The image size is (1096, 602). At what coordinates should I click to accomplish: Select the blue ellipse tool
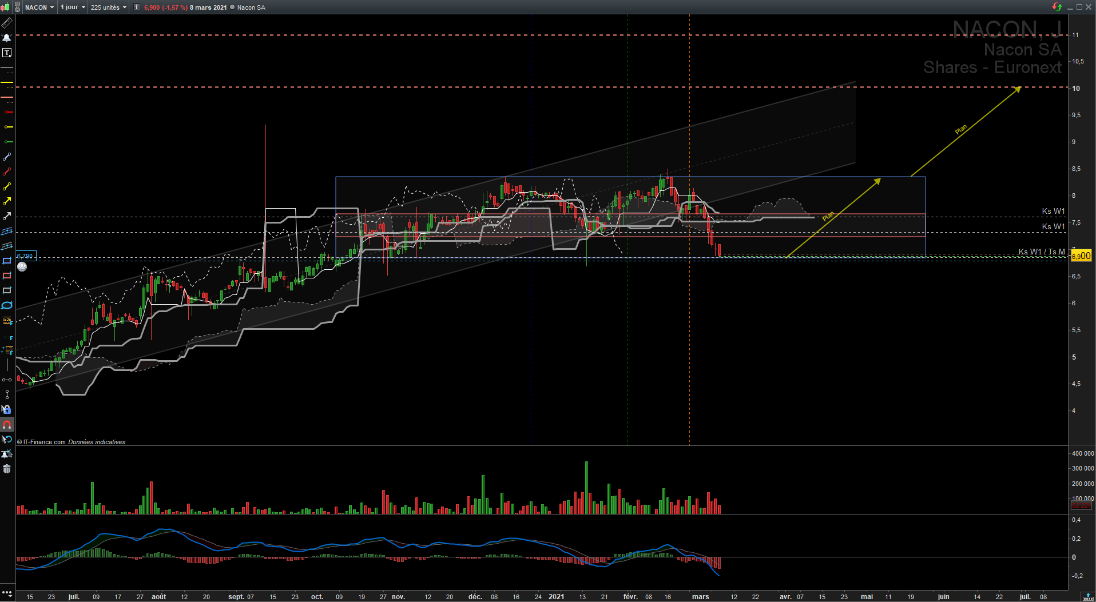[7, 305]
